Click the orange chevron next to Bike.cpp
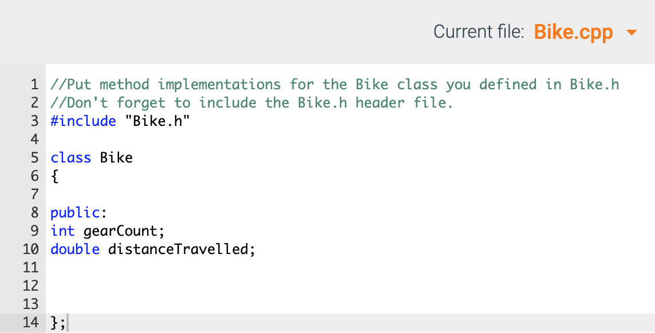The image size is (655, 333). 632,33
